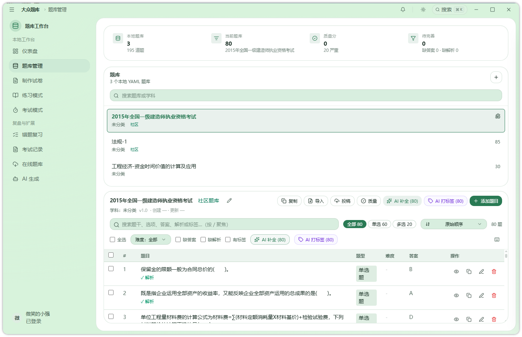Select 工程经济-资金时间价值的计算及应用 bank

click(x=306, y=170)
